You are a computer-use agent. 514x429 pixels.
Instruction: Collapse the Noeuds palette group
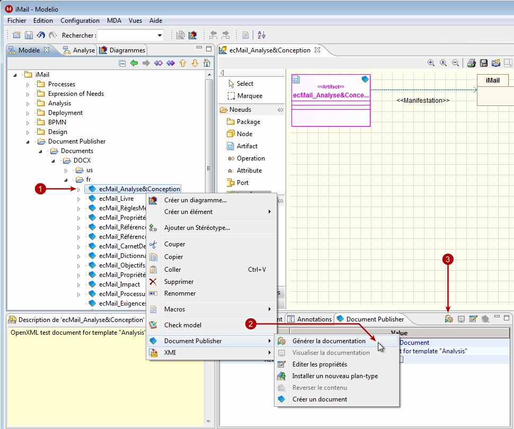pos(280,110)
